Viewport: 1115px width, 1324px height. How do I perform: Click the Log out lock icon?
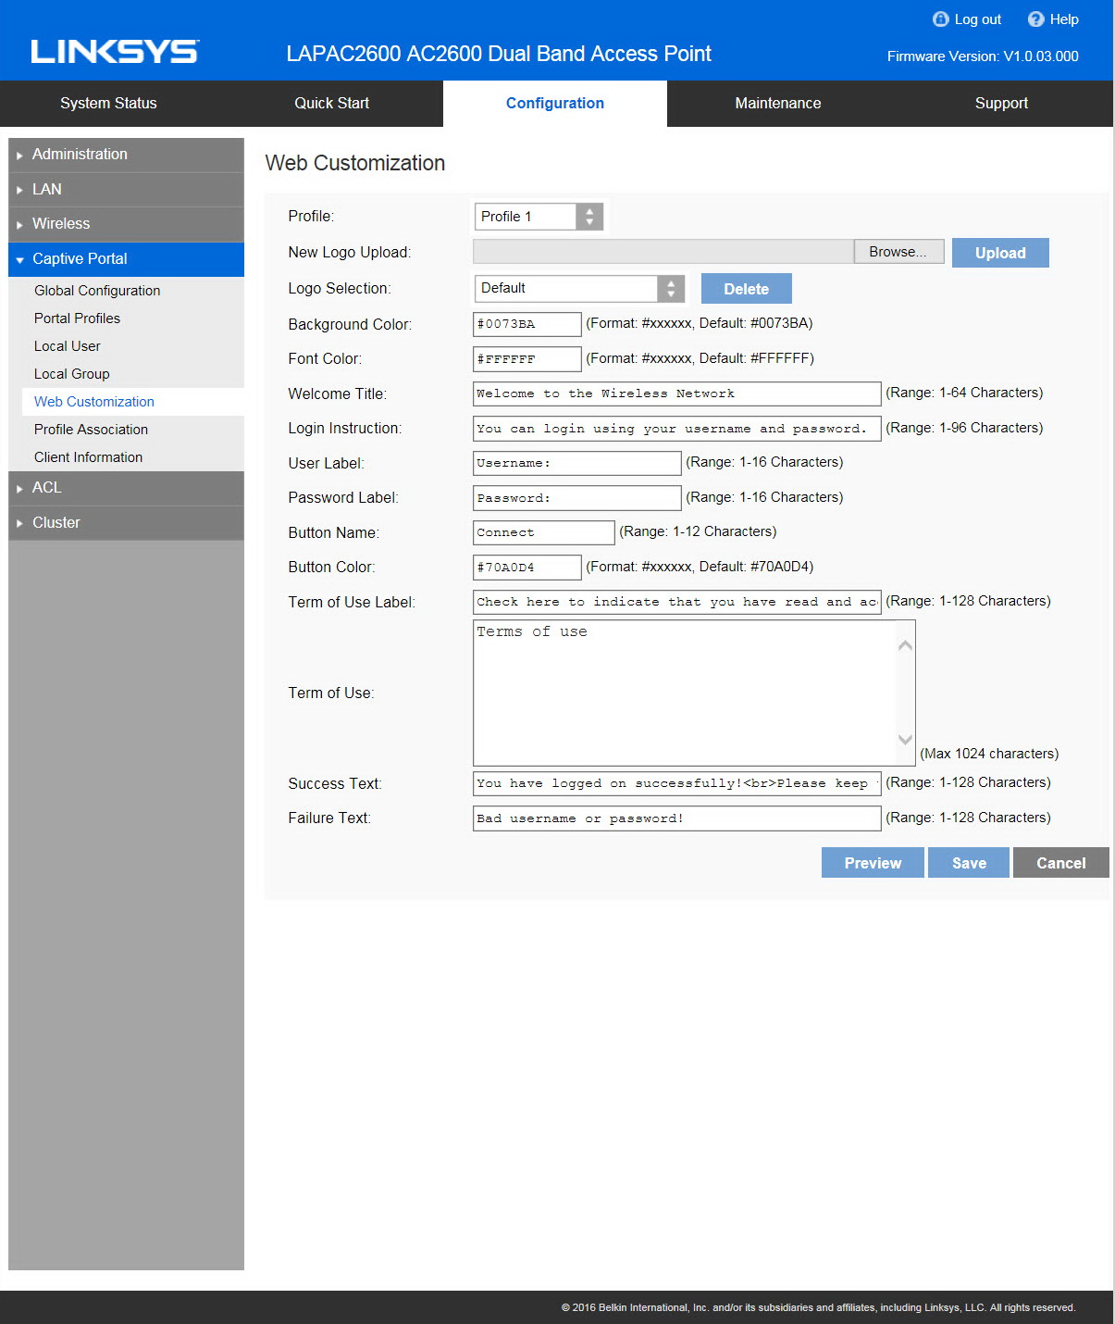pyautogui.click(x=940, y=19)
